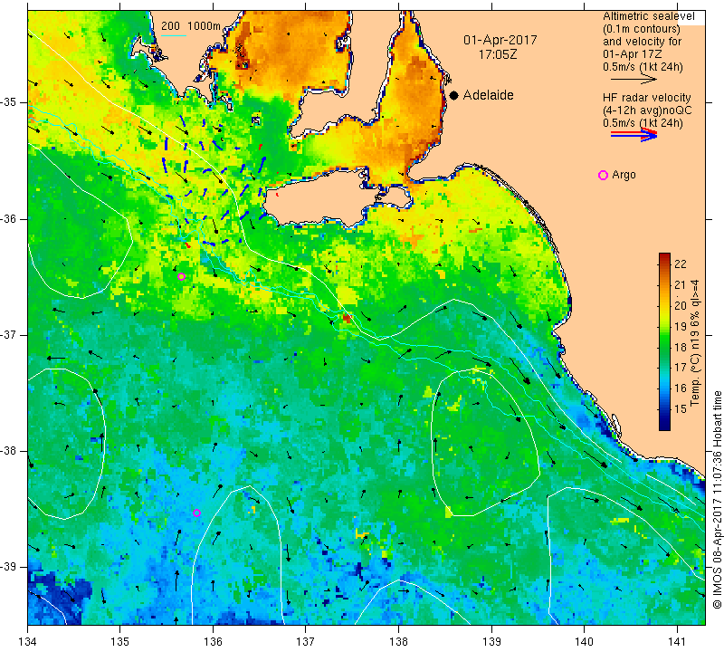Click the date text 01-Apr-2017
This screenshot has width=724, height=652.
(x=500, y=40)
